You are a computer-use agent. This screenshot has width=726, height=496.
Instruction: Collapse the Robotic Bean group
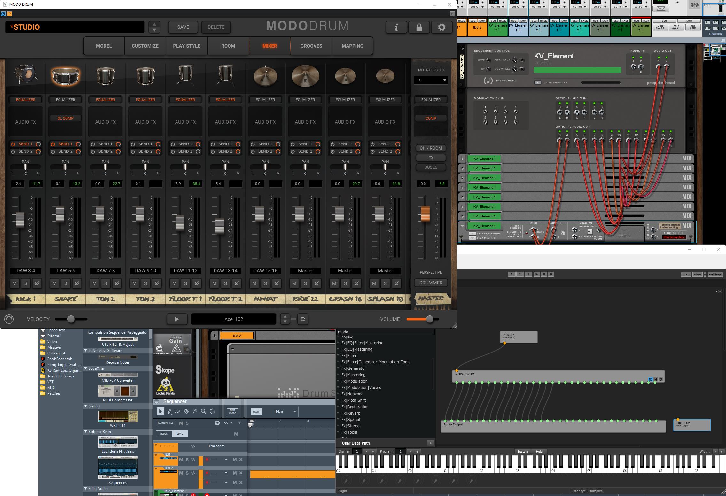tap(86, 432)
